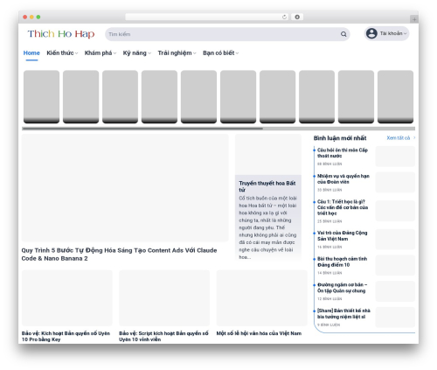Reload the page via the refresh icon

[284, 17]
